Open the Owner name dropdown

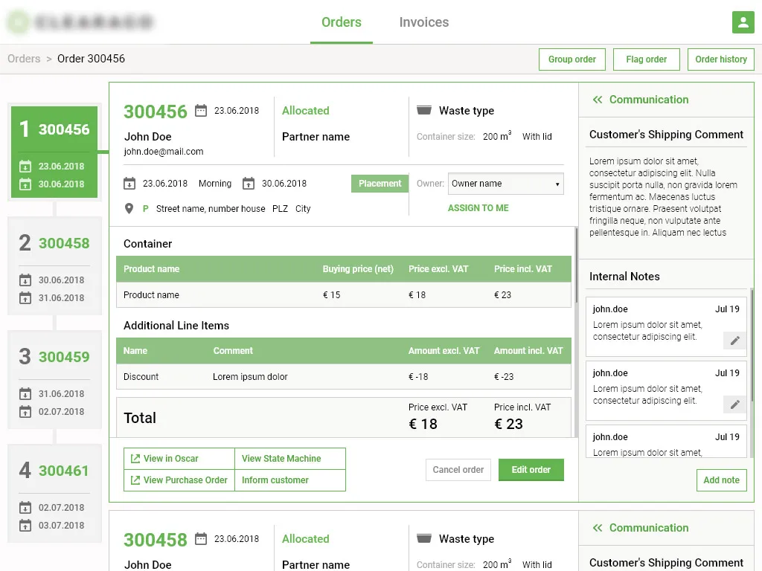click(505, 184)
